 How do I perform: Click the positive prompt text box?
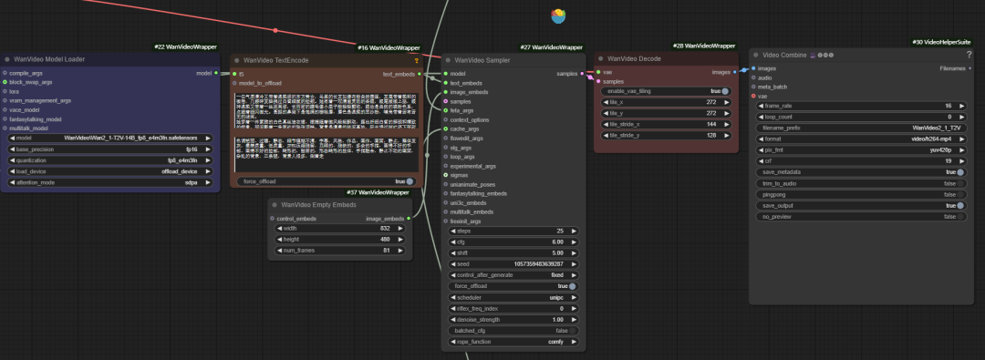tap(326, 112)
